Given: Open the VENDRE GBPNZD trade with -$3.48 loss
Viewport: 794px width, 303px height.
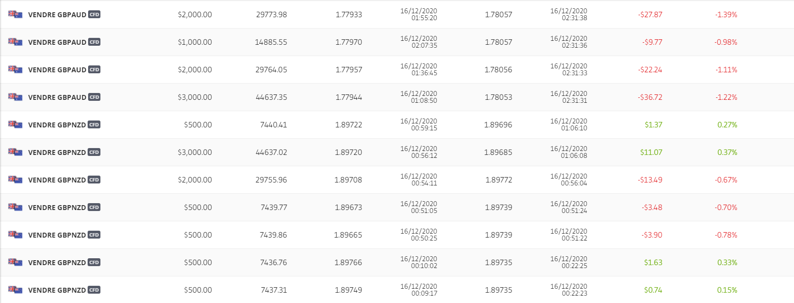Looking at the screenshot, I should [x=57, y=208].
